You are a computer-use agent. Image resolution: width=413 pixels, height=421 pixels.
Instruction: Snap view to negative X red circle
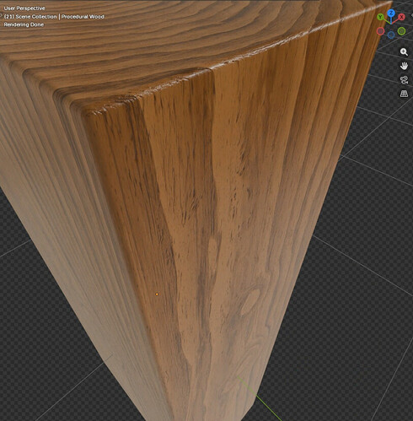pos(380,31)
